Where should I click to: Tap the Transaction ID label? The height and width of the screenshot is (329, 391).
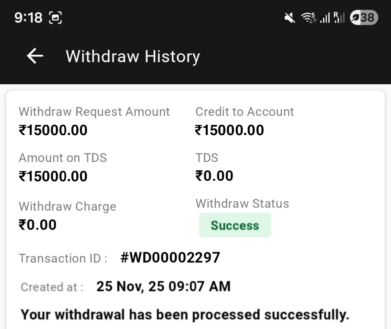click(63, 258)
